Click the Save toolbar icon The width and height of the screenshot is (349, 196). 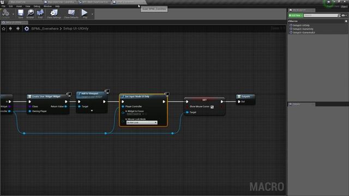(x=21, y=14)
